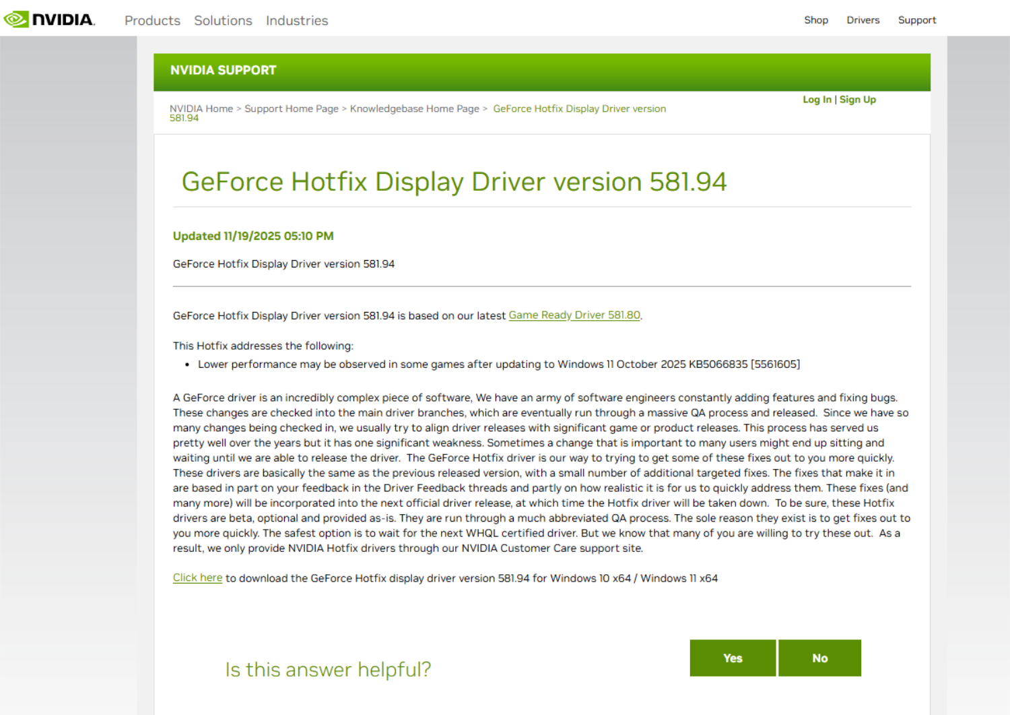Click the Sign Up link
This screenshot has height=715, width=1010.
pos(857,100)
